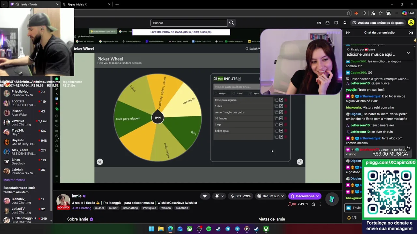The width and height of the screenshot is (417, 234).
Task: Open the browser favorites list icon
Action: 381,13
